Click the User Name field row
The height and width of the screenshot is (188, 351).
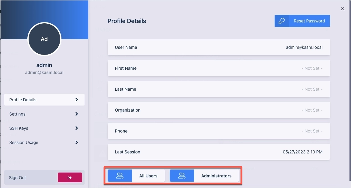[x=219, y=47]
